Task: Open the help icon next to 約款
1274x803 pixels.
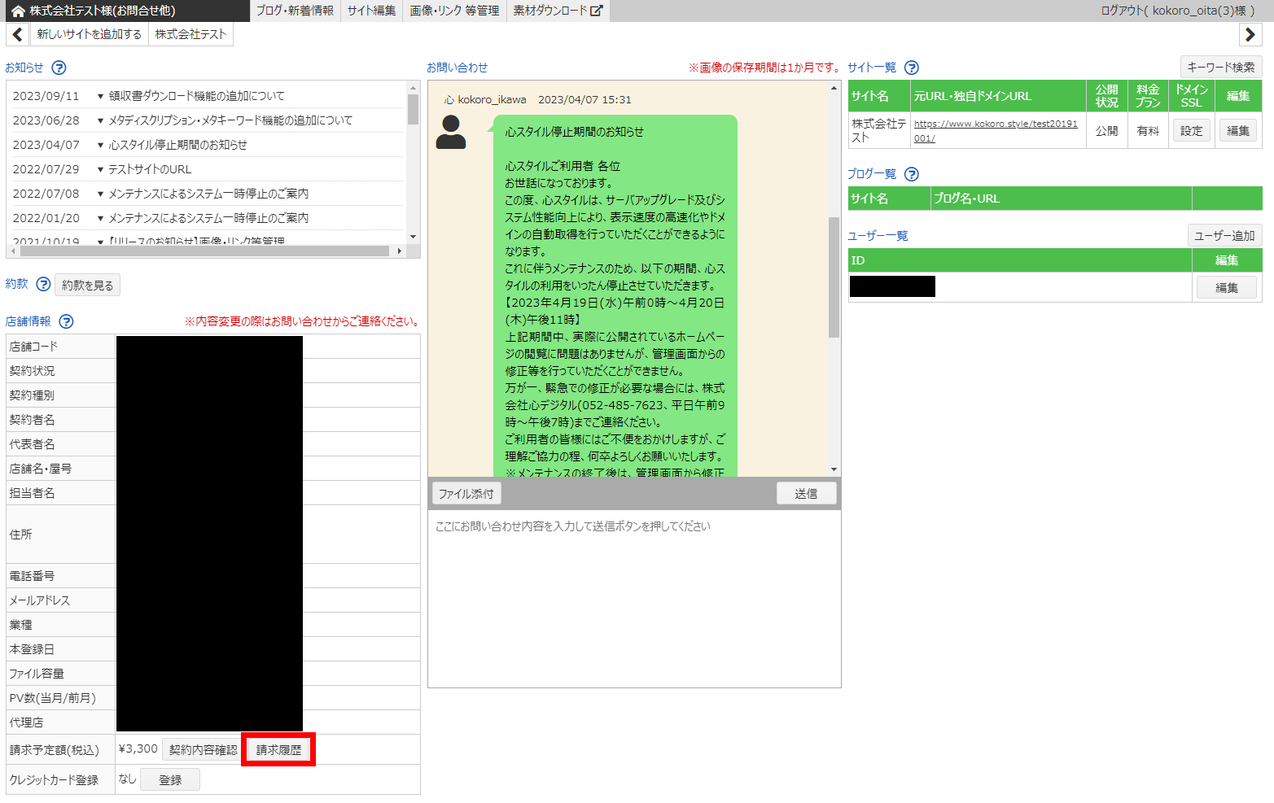Action: [x=43, y=285]
